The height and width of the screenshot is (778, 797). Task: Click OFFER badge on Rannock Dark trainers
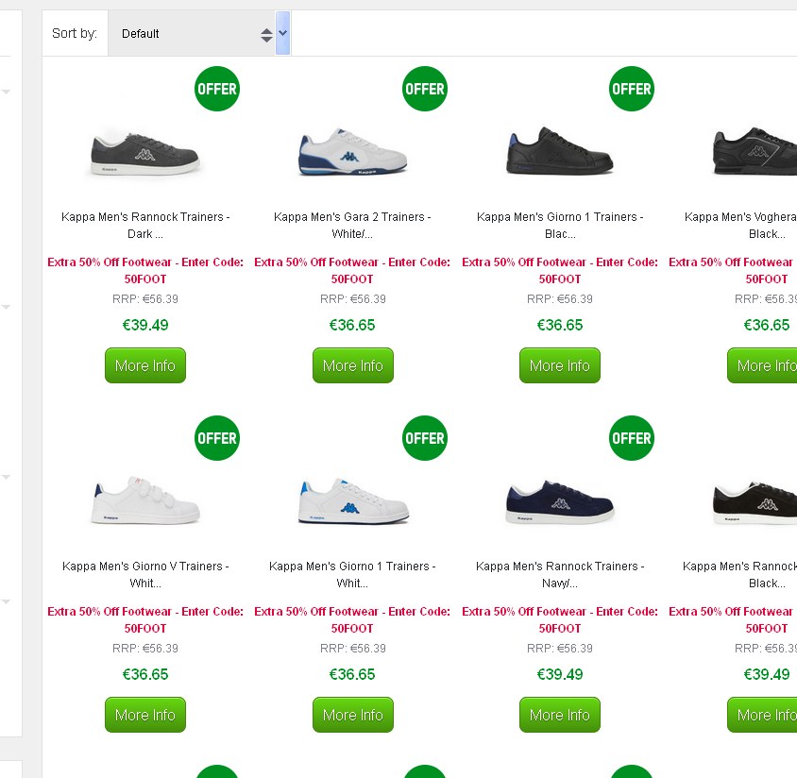(217, 89)
